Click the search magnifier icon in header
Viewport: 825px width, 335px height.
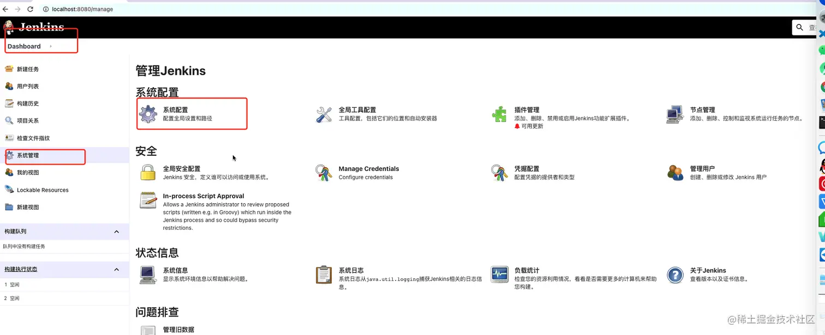800,27
